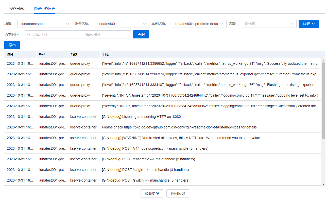The height and width of the screenshot is (199, 327).
Task: Click the 加载更多 button
Action: [x=152, y=193]
